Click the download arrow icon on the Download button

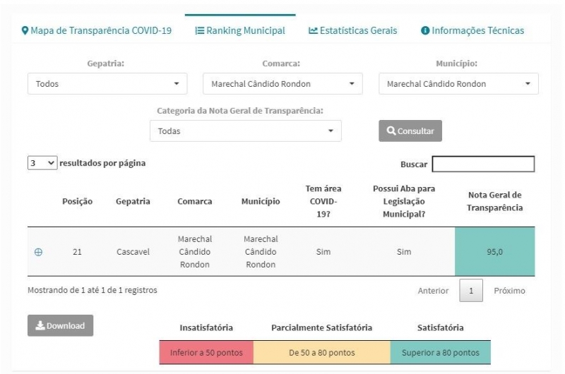[40, 326]
